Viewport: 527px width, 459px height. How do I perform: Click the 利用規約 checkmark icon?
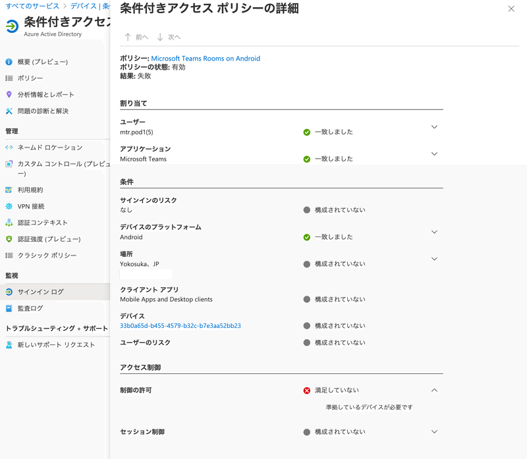coord(9,190)
